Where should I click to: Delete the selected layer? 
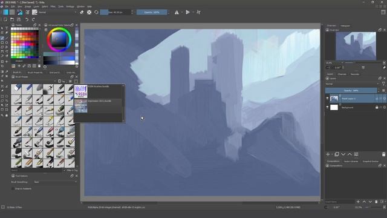point(383,154)
